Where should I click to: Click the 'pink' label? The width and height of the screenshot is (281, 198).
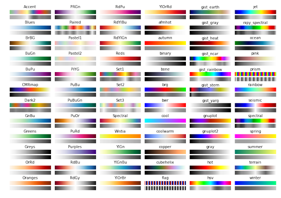tap(255, 53)
